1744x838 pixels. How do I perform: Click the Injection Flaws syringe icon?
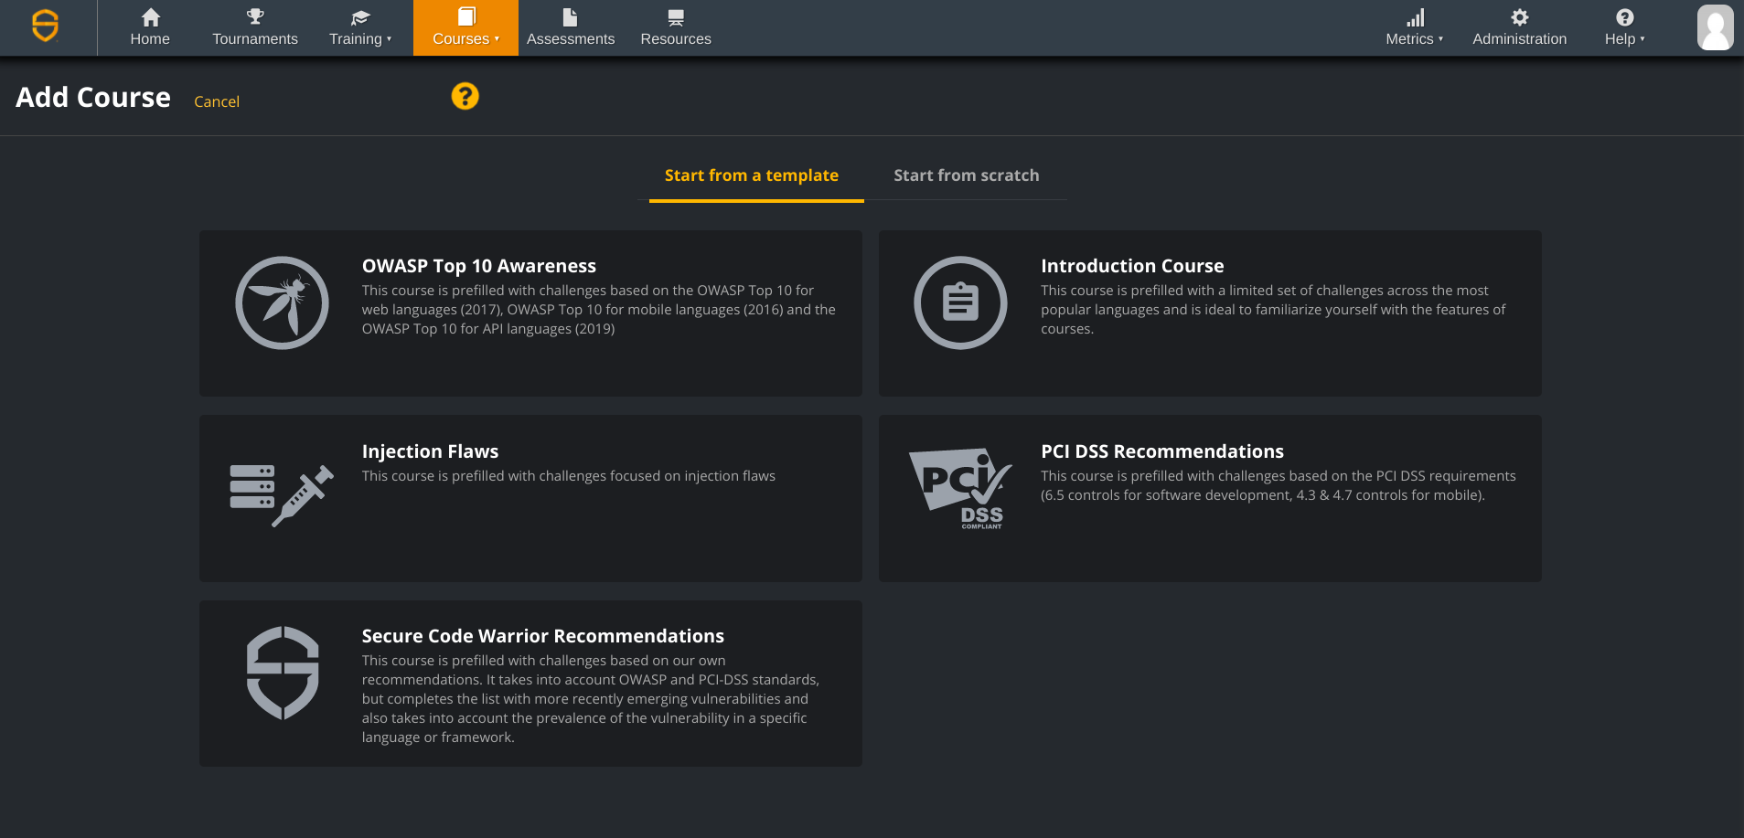(x=282, y=494)
